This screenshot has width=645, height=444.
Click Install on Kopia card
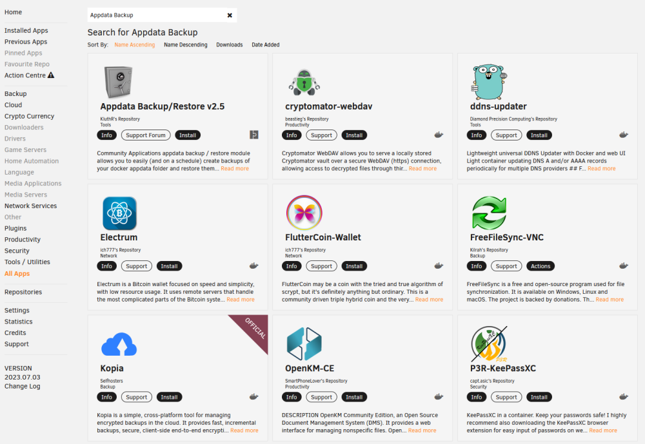point(169,397)
